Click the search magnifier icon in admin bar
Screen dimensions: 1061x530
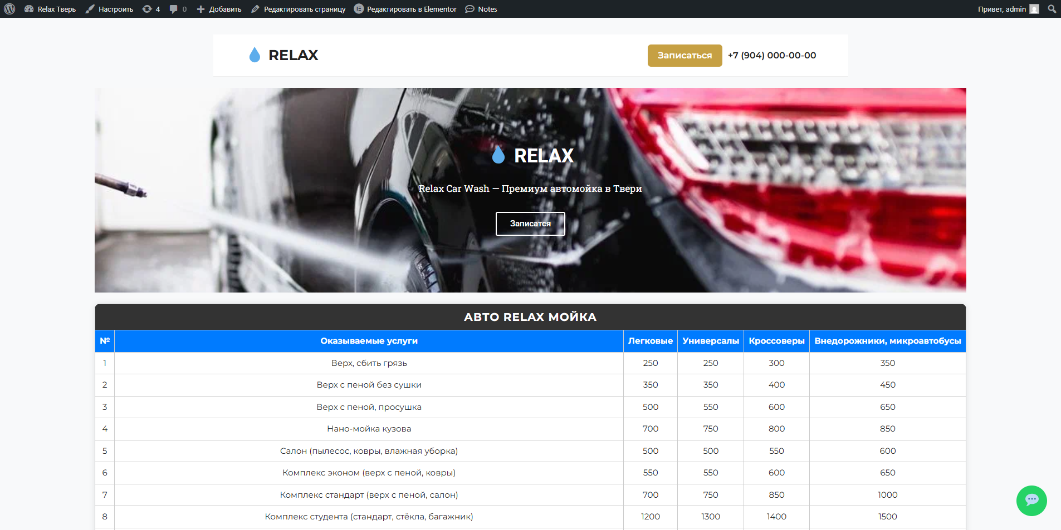point(1052,9)
